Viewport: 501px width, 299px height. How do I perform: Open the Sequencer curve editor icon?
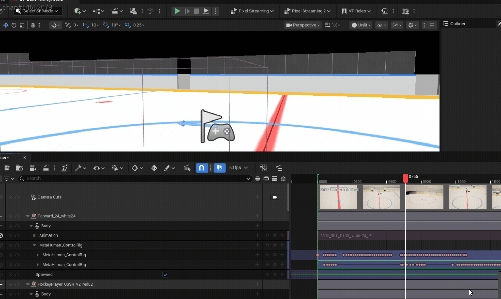click(x=263, y=168)
